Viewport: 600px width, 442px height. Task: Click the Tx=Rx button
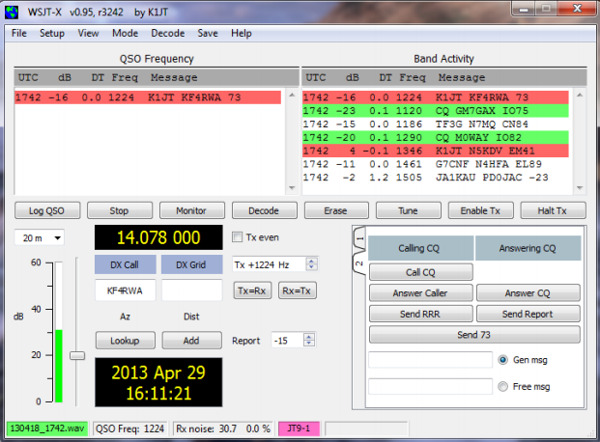click(x=252, y=291)
